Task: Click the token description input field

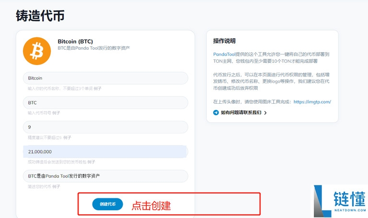Action: [105, 176]
